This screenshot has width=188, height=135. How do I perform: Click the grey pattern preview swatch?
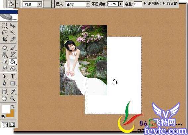click(x=48, y=4)
